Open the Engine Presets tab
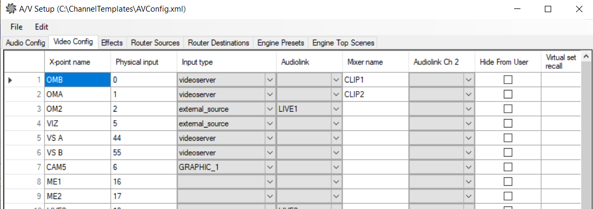 pyautogui.click(x=281, y=43)
